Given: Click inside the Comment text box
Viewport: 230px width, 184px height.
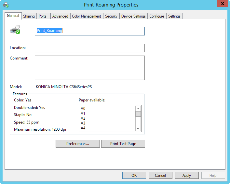Looking at the screenshot, I should click(89, 68).
